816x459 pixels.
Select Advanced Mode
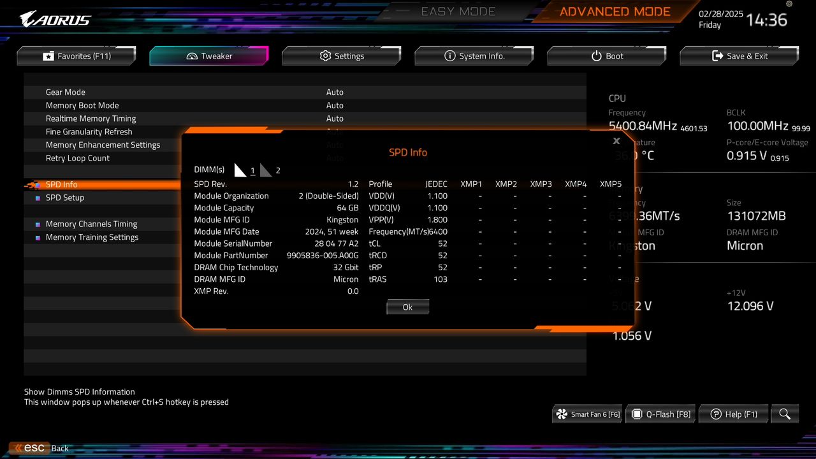[615, 11]
